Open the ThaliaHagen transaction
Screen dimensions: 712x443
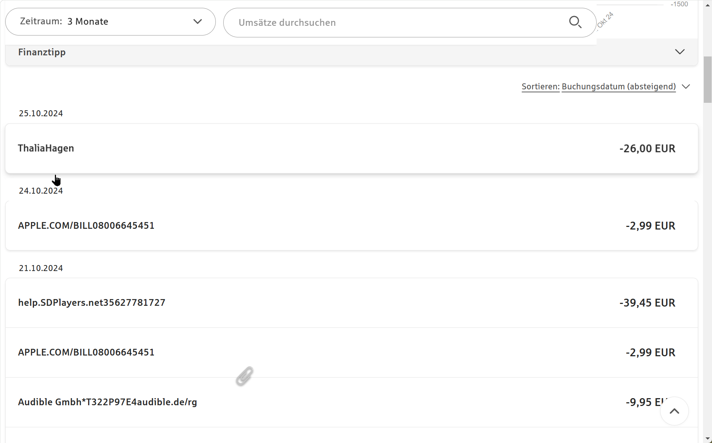click(351, 148)
